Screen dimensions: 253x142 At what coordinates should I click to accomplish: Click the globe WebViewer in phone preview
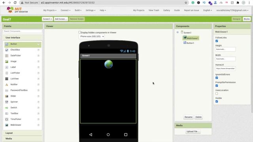tap(108, 64)
